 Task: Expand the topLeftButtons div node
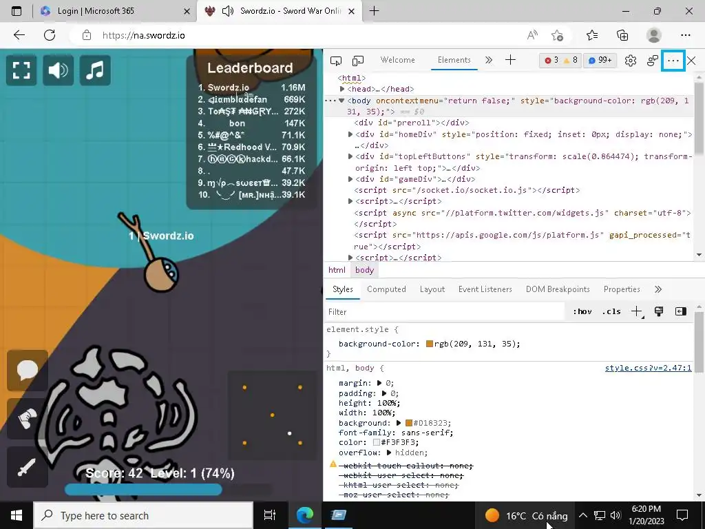click(350, 156)
